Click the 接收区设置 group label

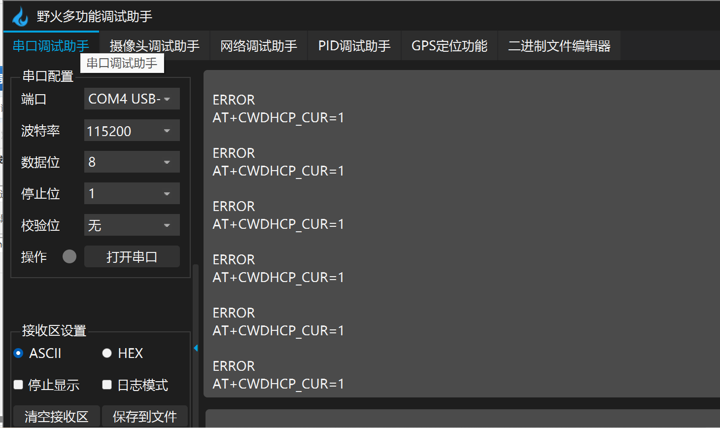coord(54,330)
